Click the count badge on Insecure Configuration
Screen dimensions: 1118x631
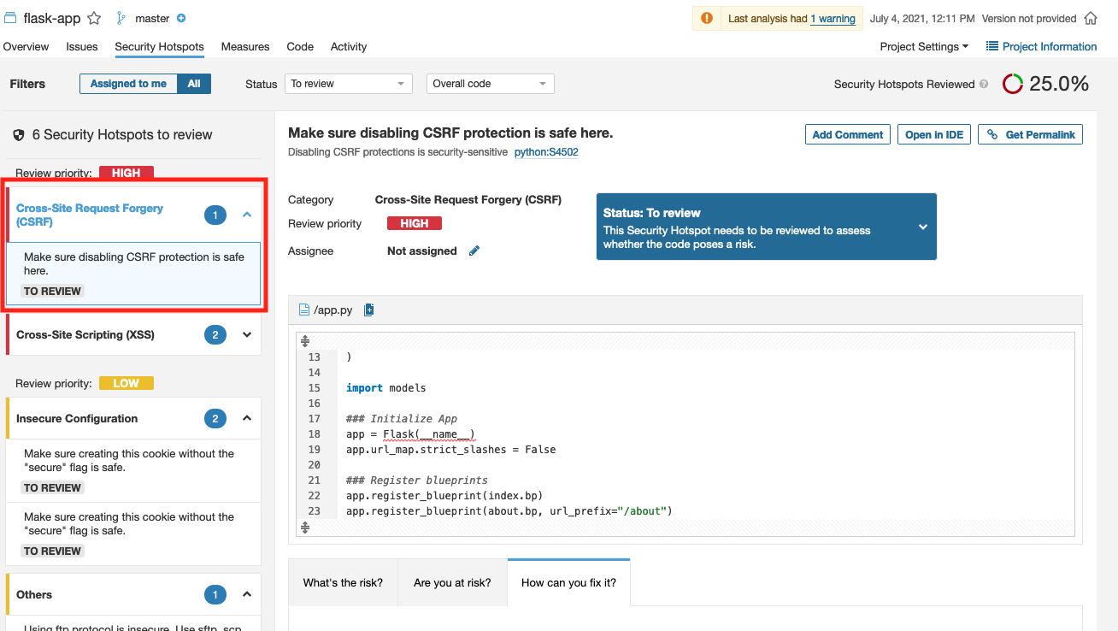pyautogui.click(x=215, y=418)
